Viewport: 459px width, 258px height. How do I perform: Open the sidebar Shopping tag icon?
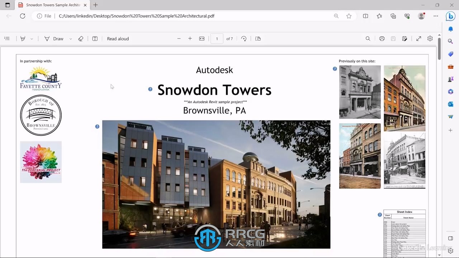tap(451, 54)
